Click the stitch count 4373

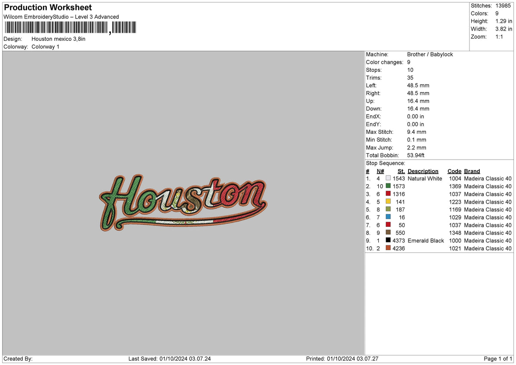[399, 240]
